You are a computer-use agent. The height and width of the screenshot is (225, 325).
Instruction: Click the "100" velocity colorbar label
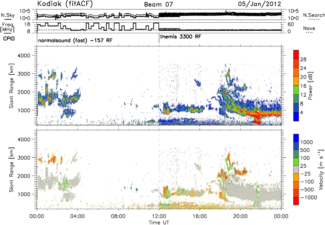pyautogui.click(x=305, y=158)
